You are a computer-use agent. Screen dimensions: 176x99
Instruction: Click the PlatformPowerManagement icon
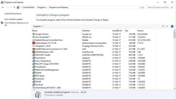click(34, 70)
